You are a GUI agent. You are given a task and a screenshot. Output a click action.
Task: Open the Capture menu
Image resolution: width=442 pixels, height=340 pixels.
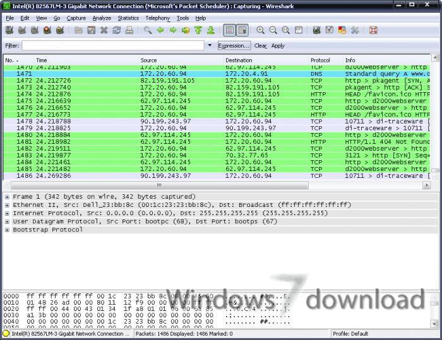point(76,18)
